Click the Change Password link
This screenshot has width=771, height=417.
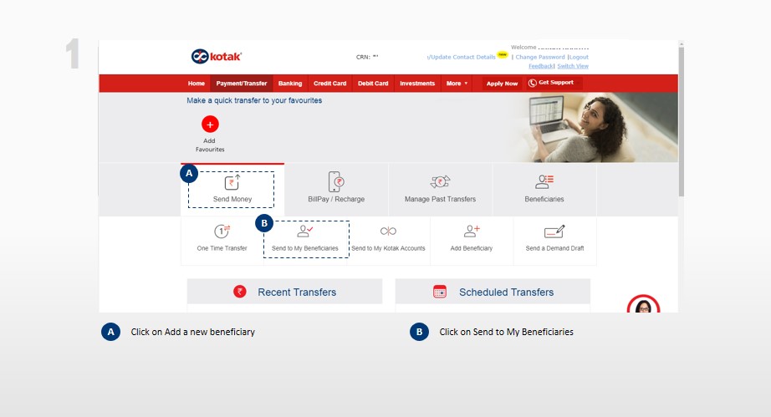click(540, 57)
